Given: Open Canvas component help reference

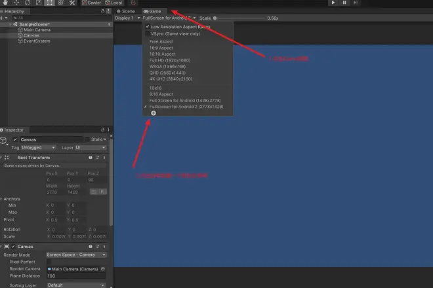Looking at the screenshot, I should pos(91,246).
